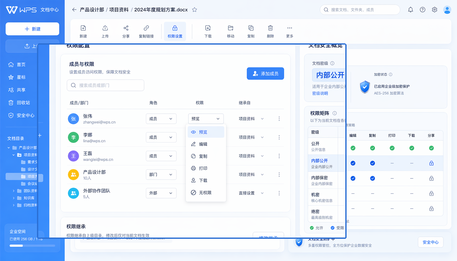The height and width of the screenshot is (261, 457).
Task: Open the 更多 more options icon
Action: [x=290, y=28]
